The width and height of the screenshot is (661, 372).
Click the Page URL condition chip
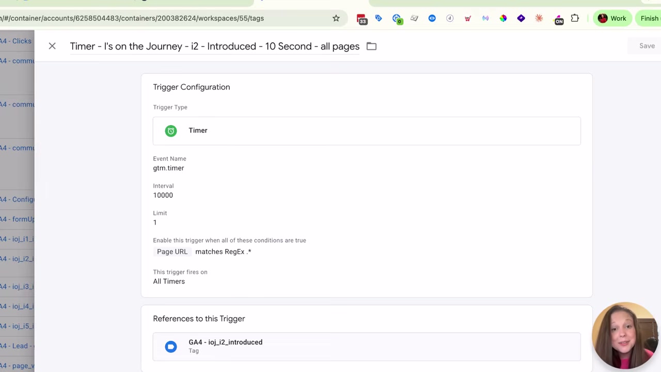172,252
